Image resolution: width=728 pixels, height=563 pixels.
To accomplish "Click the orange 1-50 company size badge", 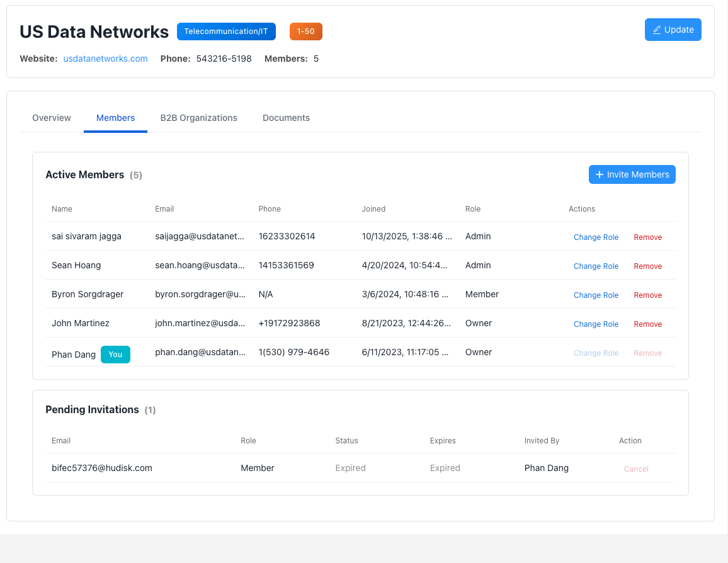I will (x=305, y=31).
